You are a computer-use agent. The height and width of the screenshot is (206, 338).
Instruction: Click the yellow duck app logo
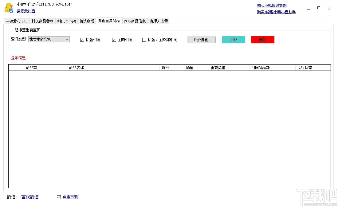(x=9, y=8)
